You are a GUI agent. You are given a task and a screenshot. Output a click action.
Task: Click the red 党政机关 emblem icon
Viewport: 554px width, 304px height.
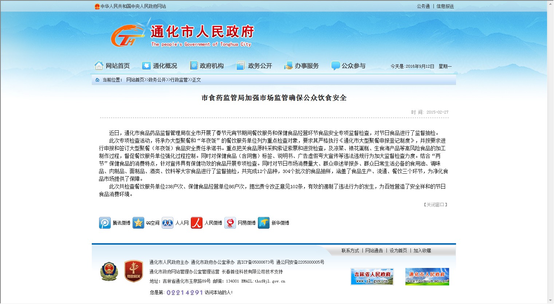pos(133,272)
